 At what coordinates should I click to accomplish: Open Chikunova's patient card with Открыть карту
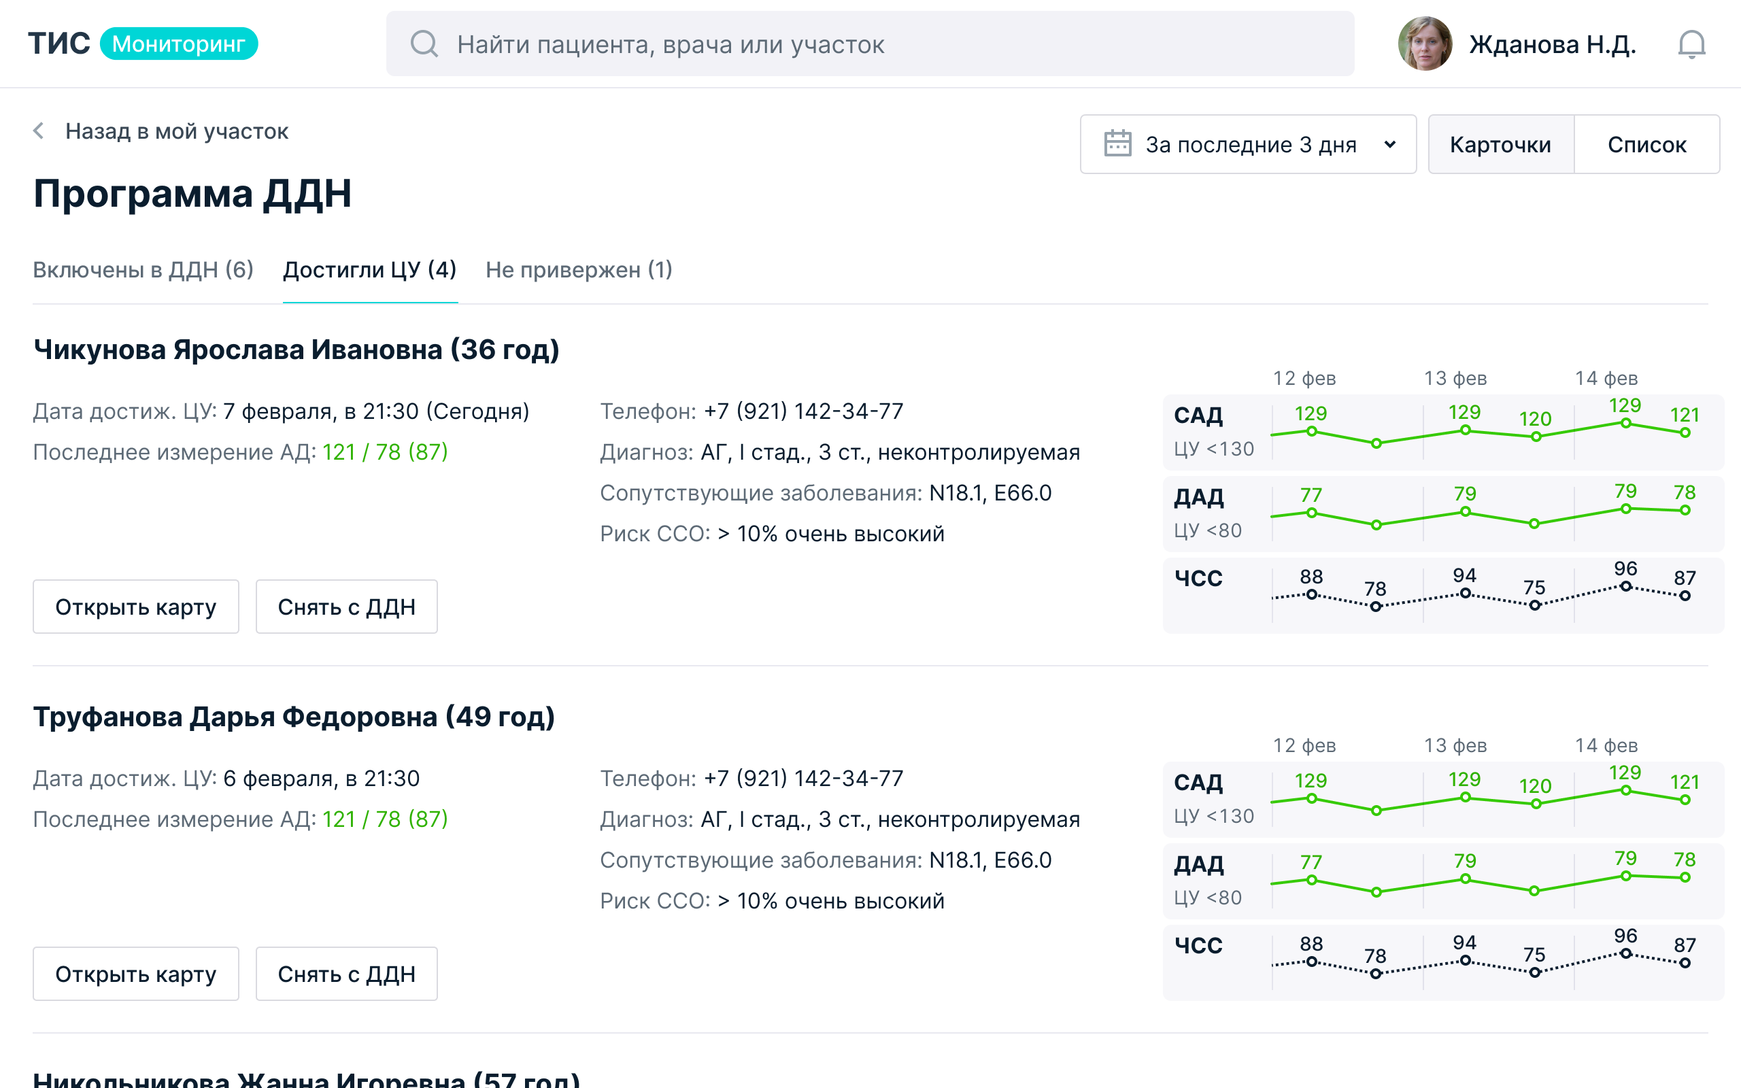[135, 607]
